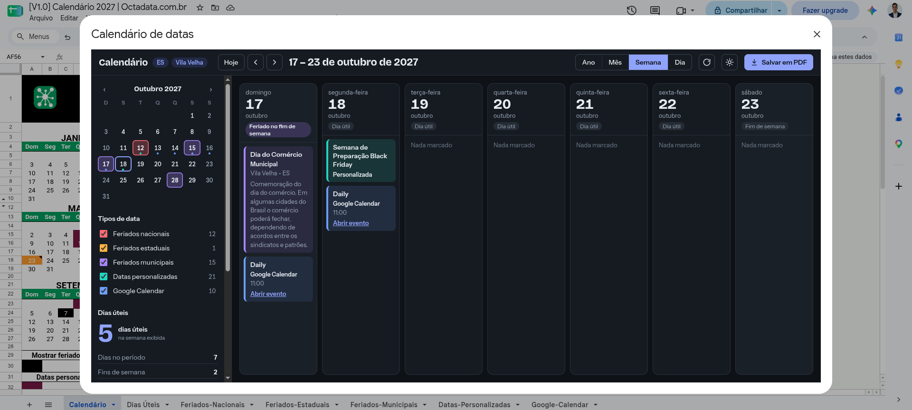
Task: Click the sidebar vertical scrollbar
Action: pyautogui.click(x=228, y=178)
